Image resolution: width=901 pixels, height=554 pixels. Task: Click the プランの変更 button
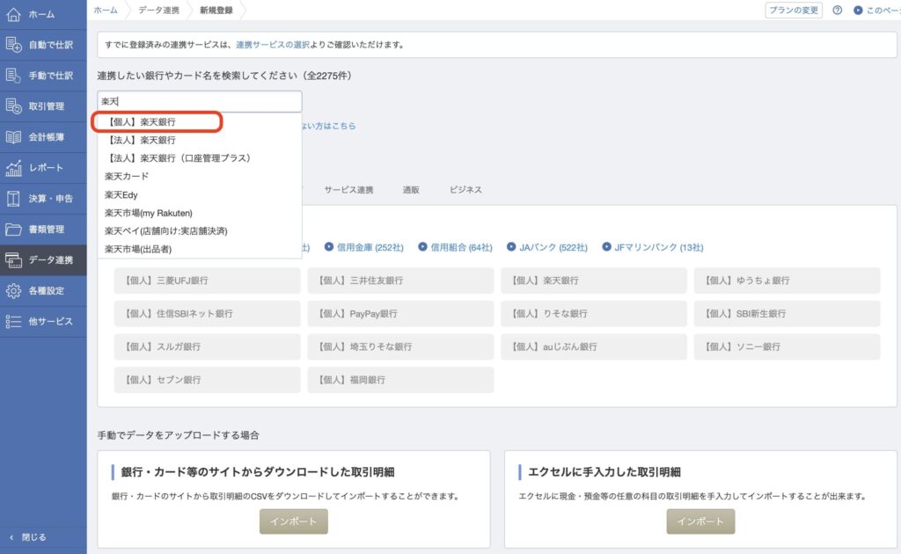[794, 11]
